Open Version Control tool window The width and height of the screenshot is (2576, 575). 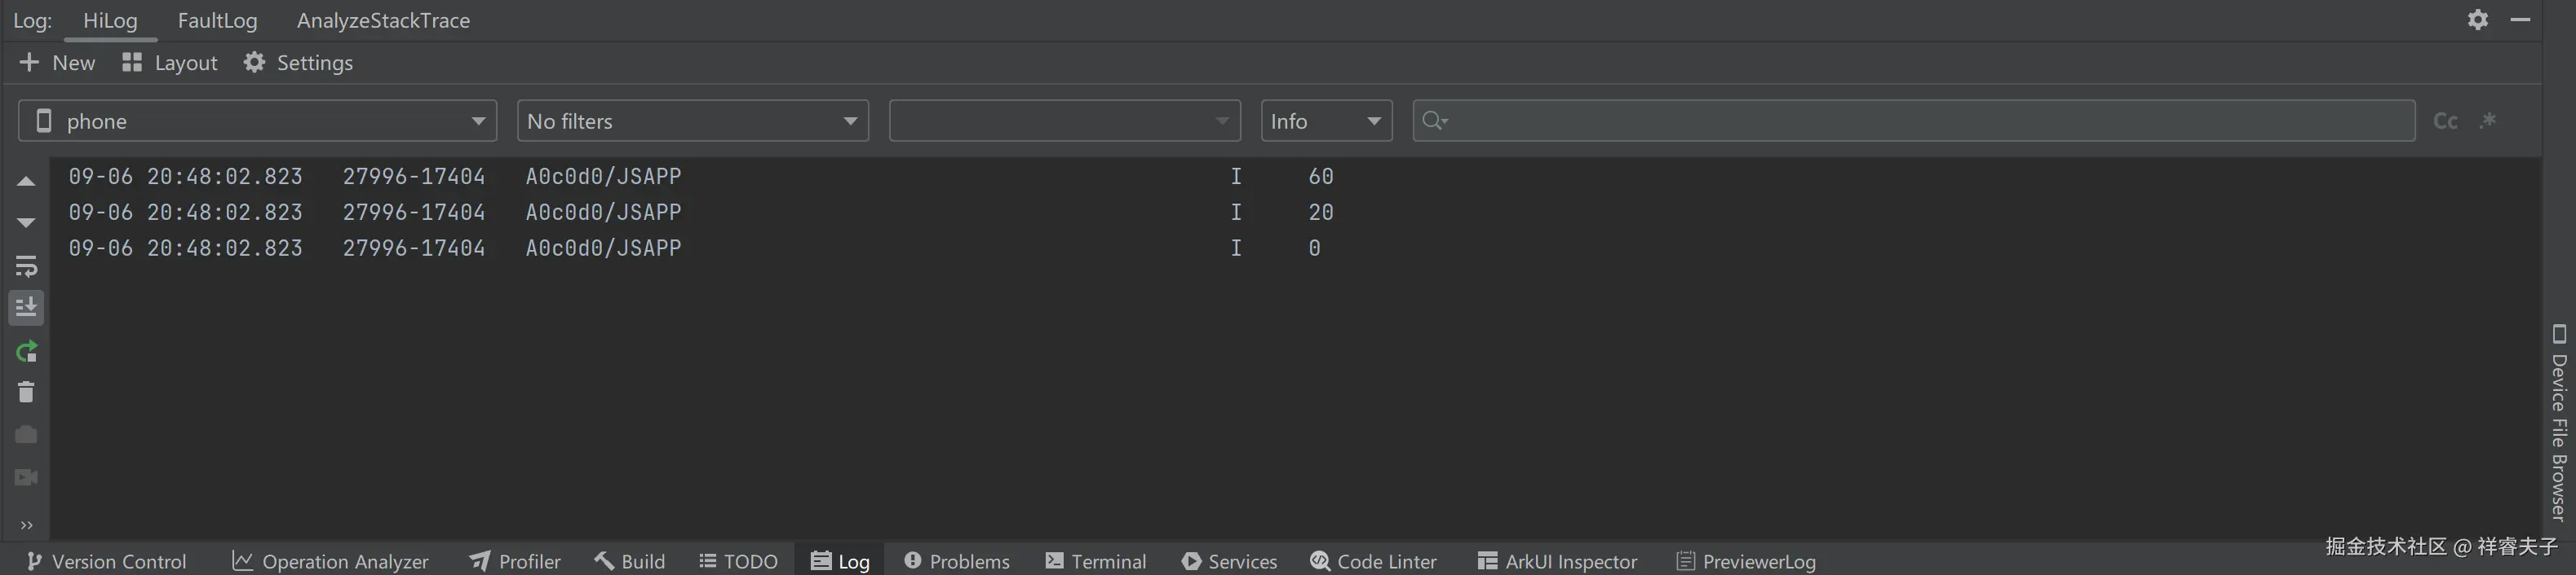point(107,561)
